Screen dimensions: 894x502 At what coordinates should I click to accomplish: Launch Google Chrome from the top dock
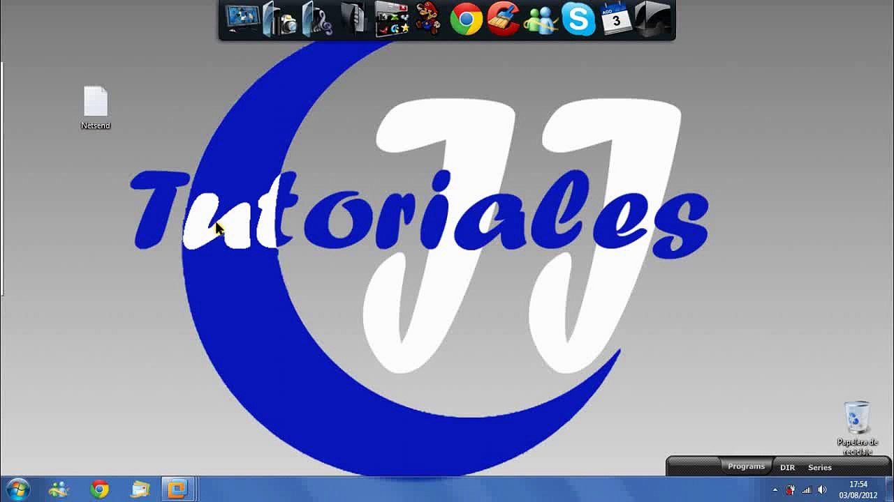pos(466,19)
